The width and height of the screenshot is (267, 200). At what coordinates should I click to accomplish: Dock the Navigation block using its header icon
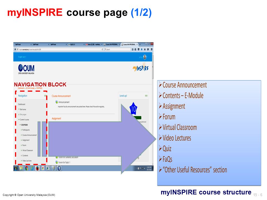click(45, 96)
